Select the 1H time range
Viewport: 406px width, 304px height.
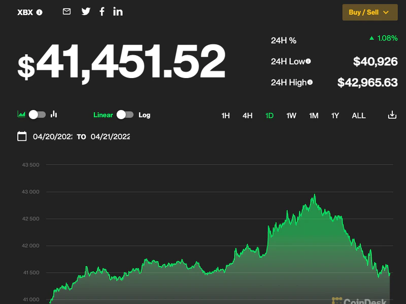pyautogui.click(x=225, y=116)
